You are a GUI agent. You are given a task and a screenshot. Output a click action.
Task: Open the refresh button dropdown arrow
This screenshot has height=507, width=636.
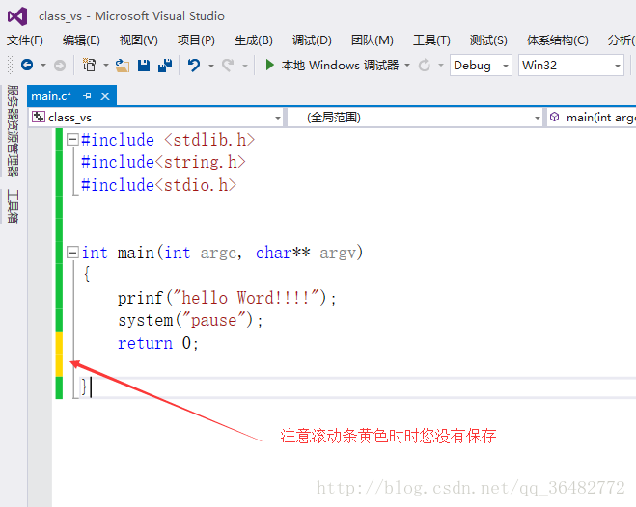click(x=441, y=66)
